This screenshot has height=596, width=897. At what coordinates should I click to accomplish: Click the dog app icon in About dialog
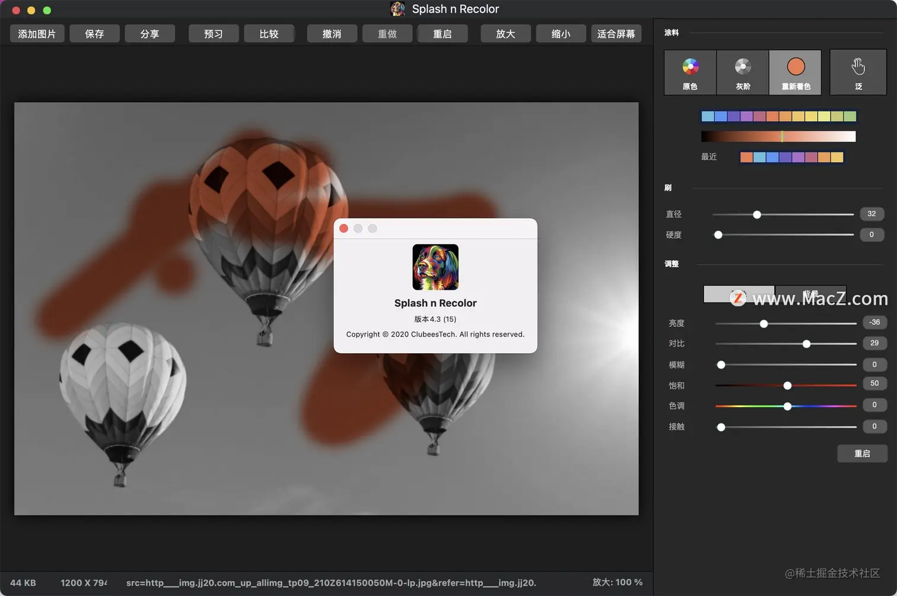click(x=435, y=267)
